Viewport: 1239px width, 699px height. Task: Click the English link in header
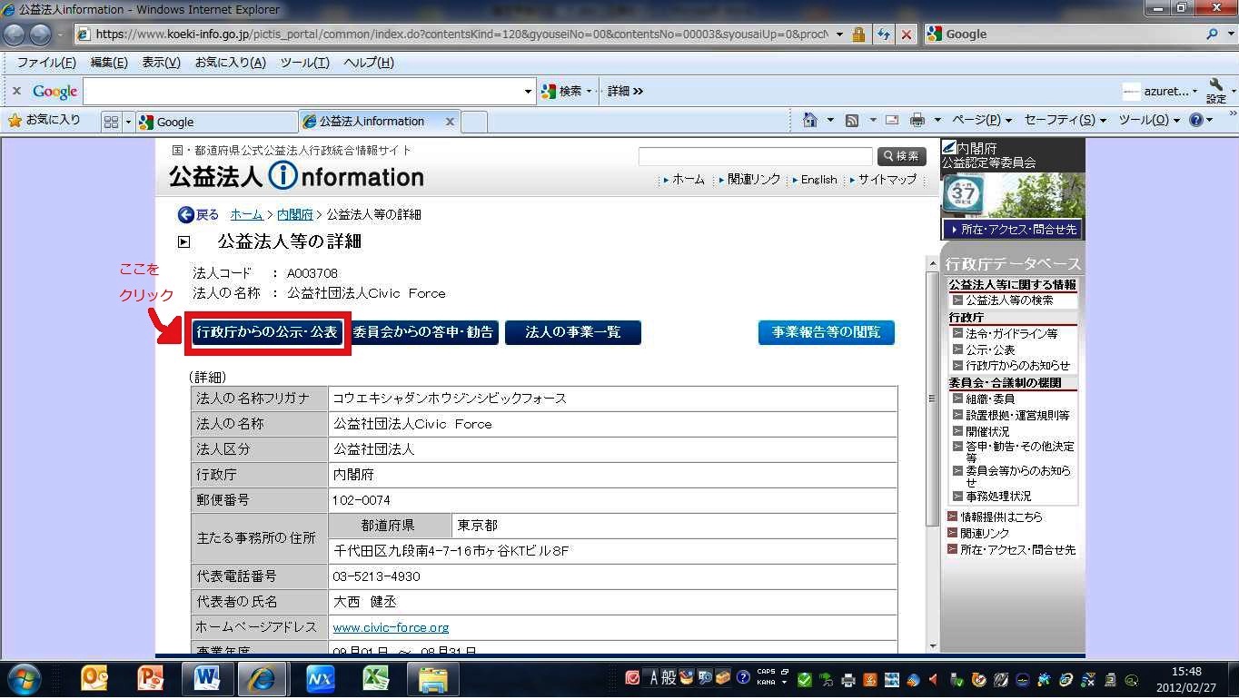[818, 180]
